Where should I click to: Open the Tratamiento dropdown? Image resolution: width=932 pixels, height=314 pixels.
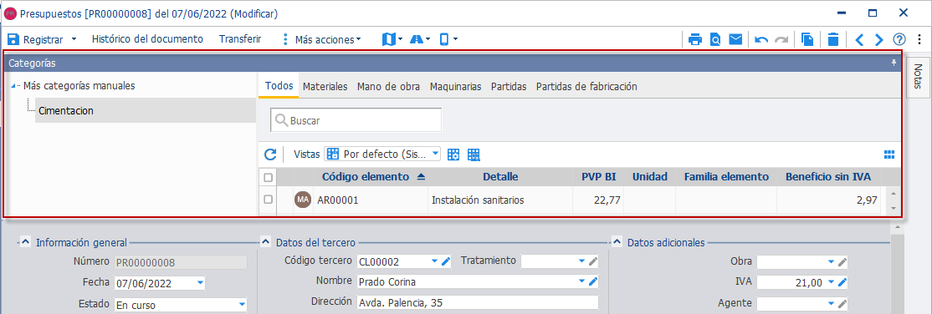point(581,261)
